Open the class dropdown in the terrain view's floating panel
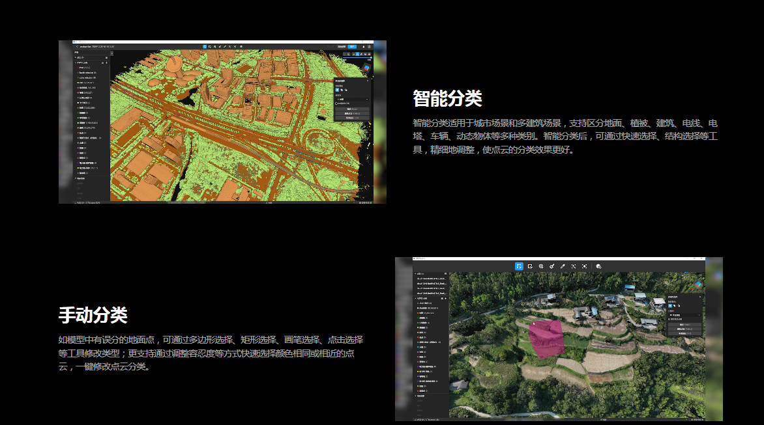 click(x=684, y=314)
